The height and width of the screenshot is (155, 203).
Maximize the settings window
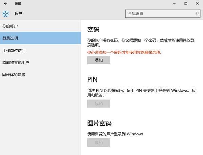pos(186,4)
